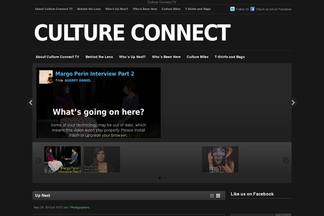Click Culture Connect TV page title text
Screen dimensions: 324x216
click(x=162, y=2)
